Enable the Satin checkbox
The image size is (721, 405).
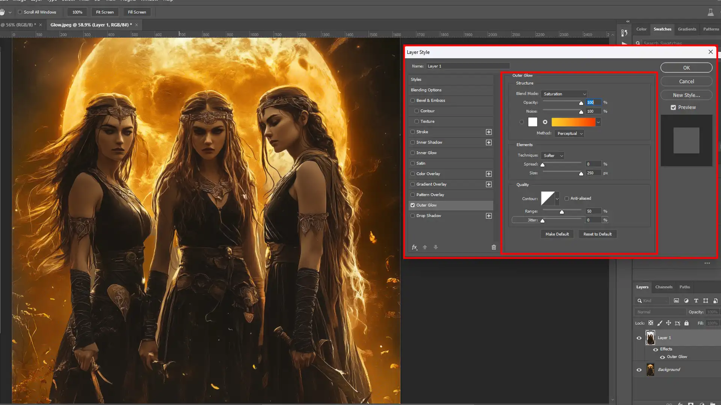click(x=413, y=163)
